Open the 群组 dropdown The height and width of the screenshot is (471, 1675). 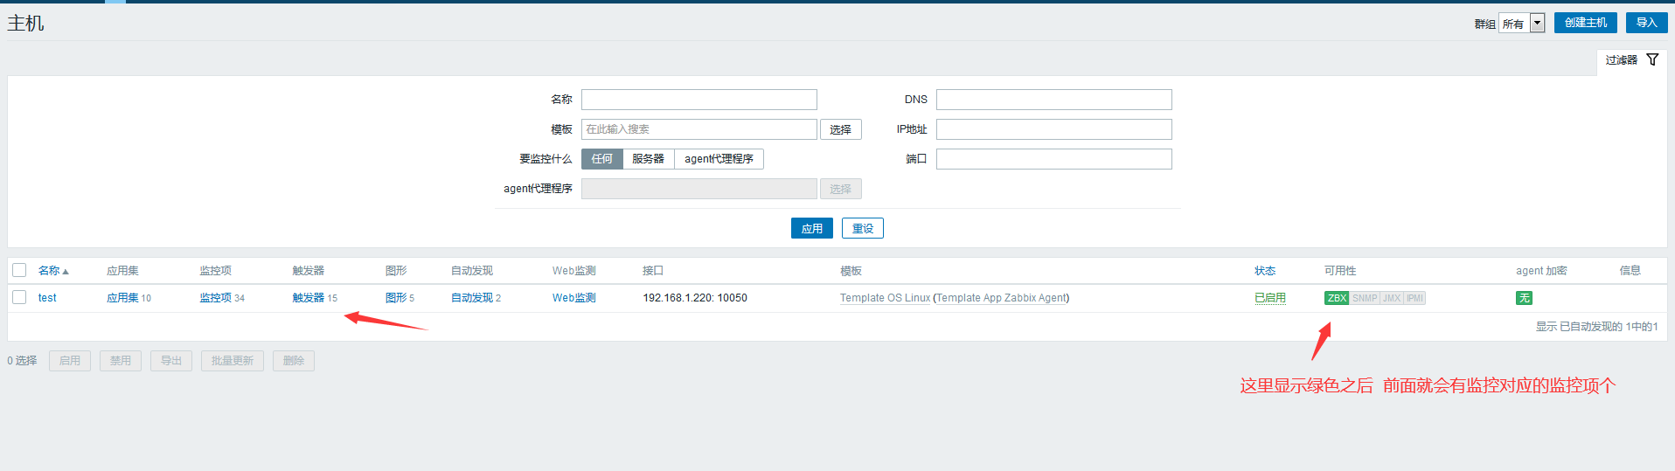click(x=1522, y=24)
